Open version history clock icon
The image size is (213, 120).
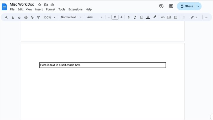161,6
